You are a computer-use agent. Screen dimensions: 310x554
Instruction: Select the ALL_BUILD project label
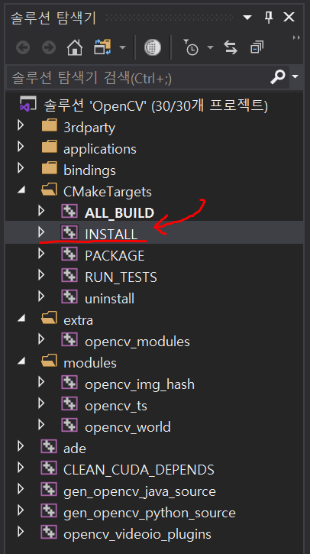(119, 212)
